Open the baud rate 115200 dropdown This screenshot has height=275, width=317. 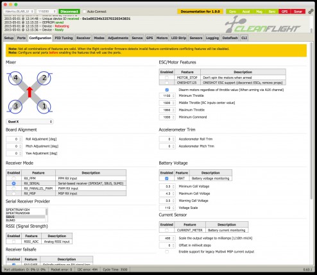click(x=46, y=12)
